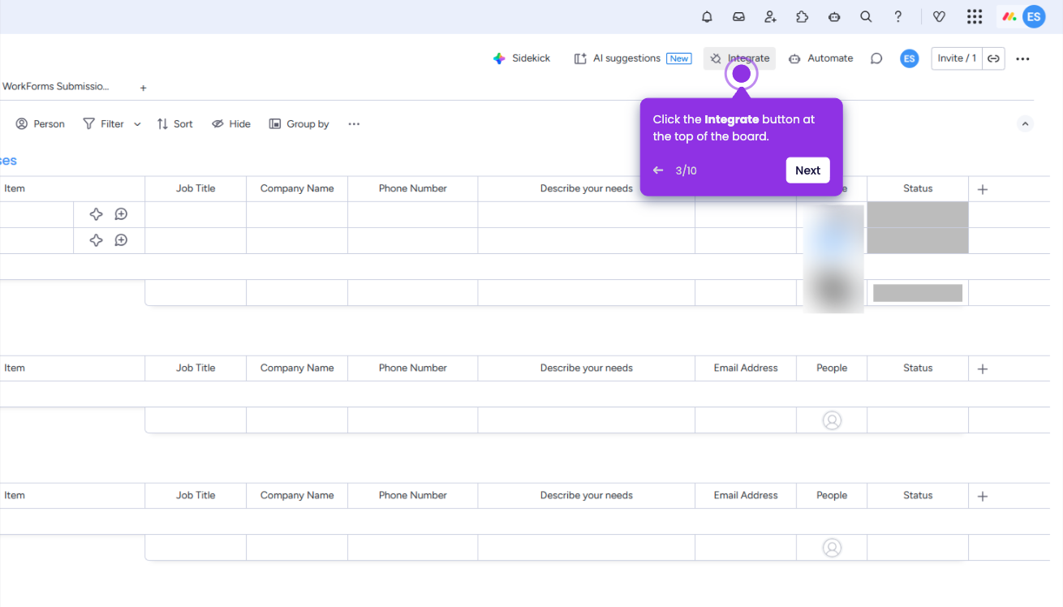The image size is (1063, 607).
Task: Click third group's Email Address header
Action: (746, 495)
